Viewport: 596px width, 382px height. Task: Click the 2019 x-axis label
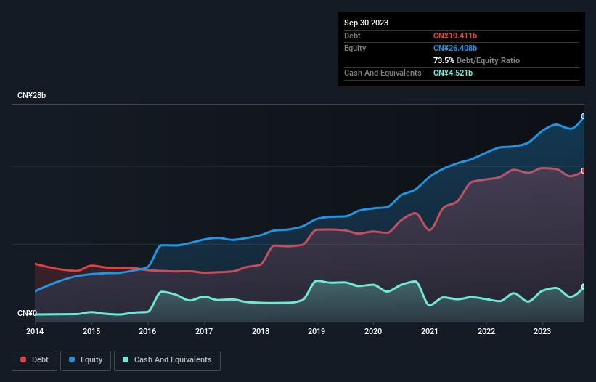point(317,331)
